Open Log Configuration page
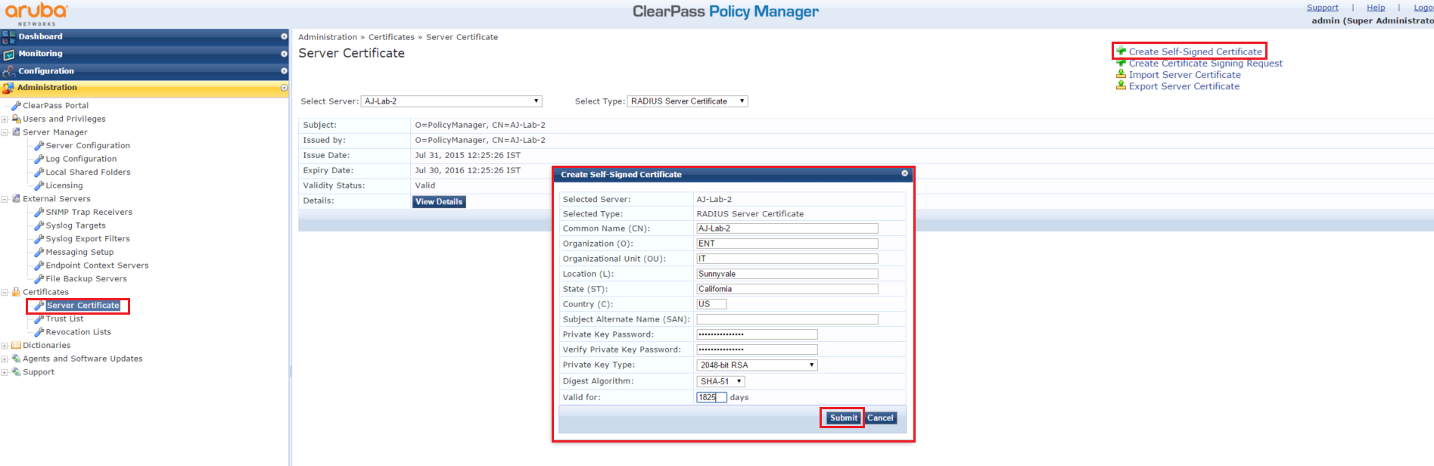This screenshot has width=1434, height=466. pos(81,159)
